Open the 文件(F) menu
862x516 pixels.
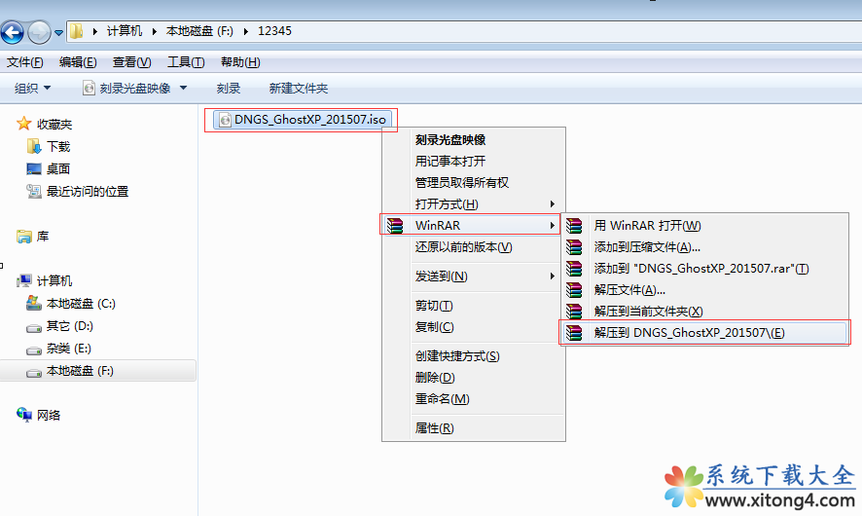[24, 62]
